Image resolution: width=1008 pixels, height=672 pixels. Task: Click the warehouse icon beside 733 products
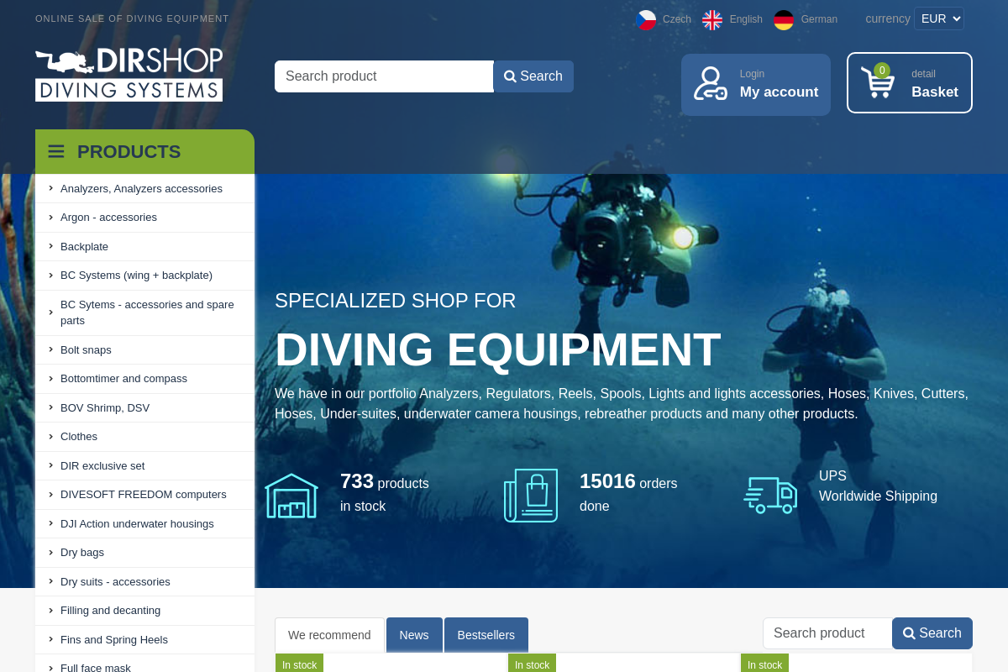[x=291, y=496]
